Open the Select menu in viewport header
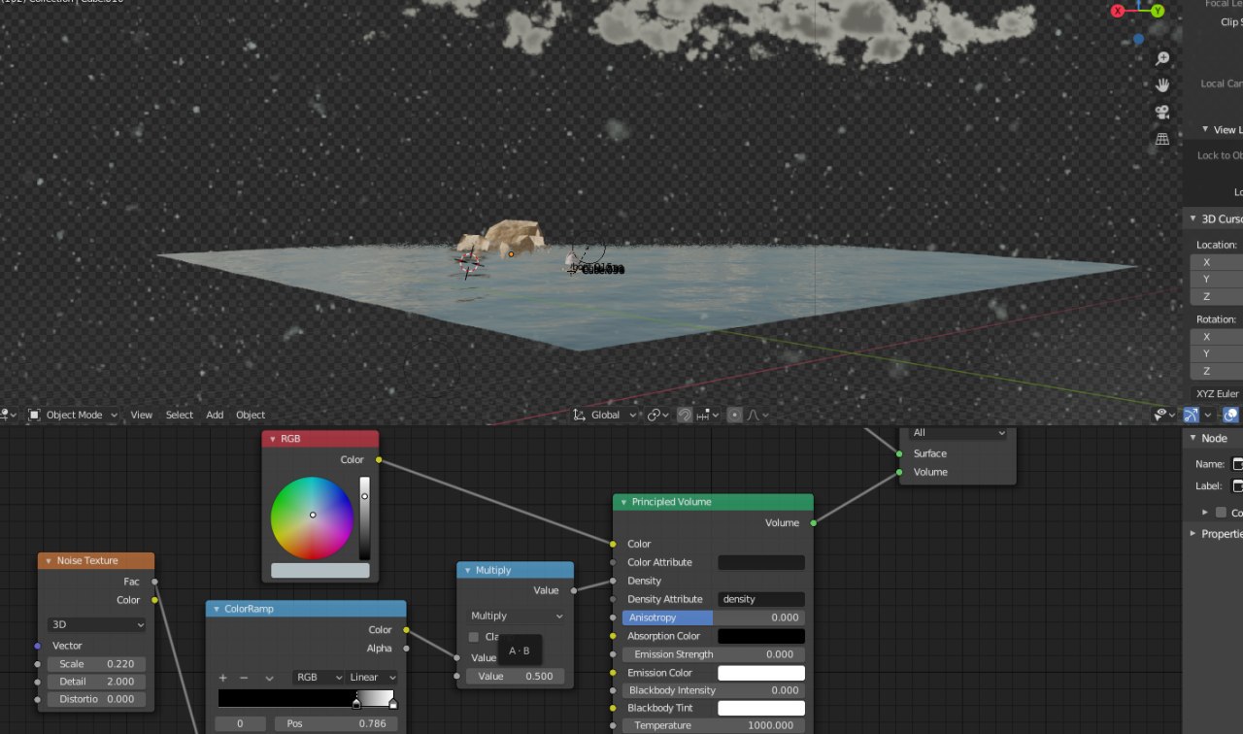This screenshot has width=1243, height=734. coord(180,415)
